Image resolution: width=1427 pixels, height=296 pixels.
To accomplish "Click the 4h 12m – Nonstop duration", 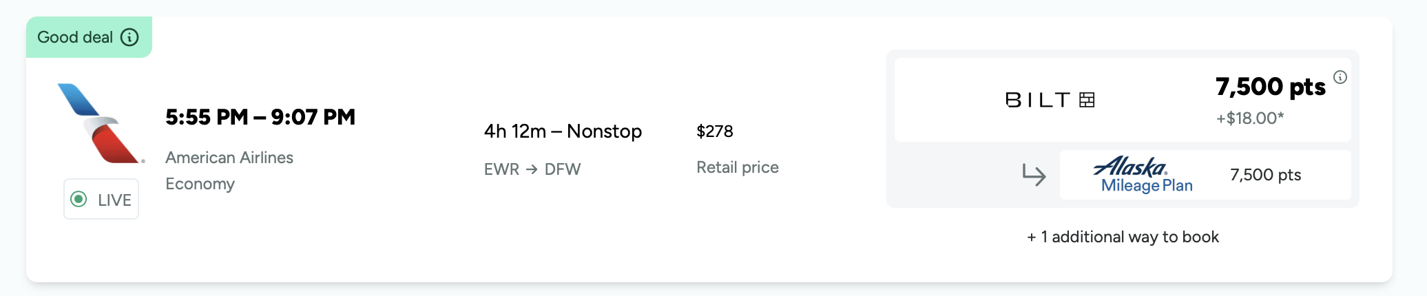I will point(563,131).
